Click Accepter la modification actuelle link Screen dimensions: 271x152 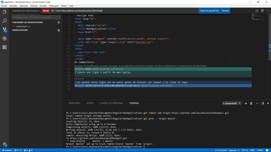tap(91, 66)
